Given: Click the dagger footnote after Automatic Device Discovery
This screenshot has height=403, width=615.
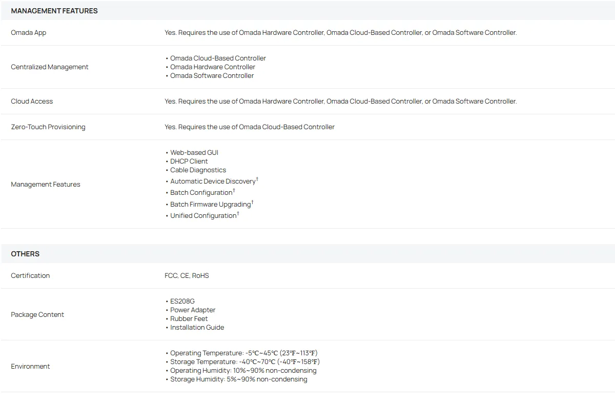Looking at the screenshot, I should click(x=257, y=179).
